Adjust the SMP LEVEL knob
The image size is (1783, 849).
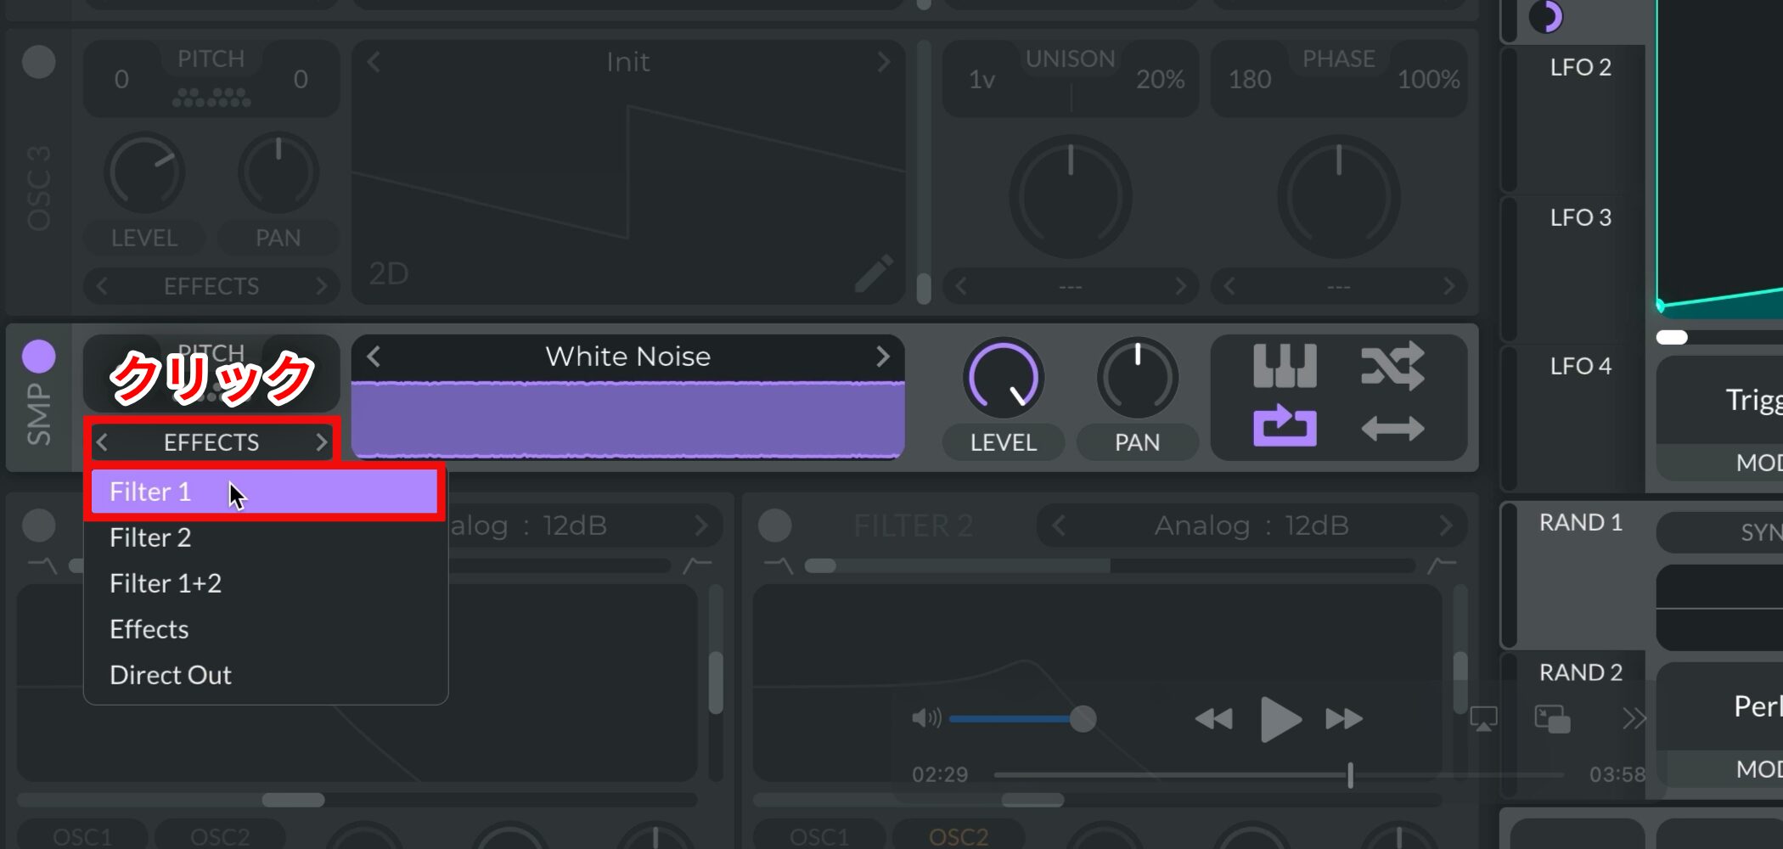(x=1003, y=379)
